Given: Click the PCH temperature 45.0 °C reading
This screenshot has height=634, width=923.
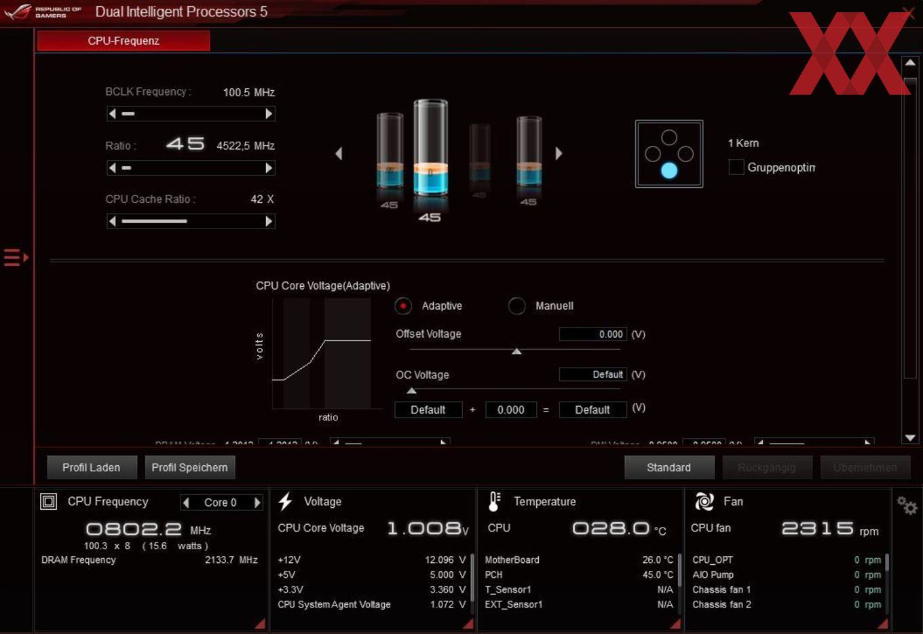Looking at the screenshot, I should pos(658,575).
